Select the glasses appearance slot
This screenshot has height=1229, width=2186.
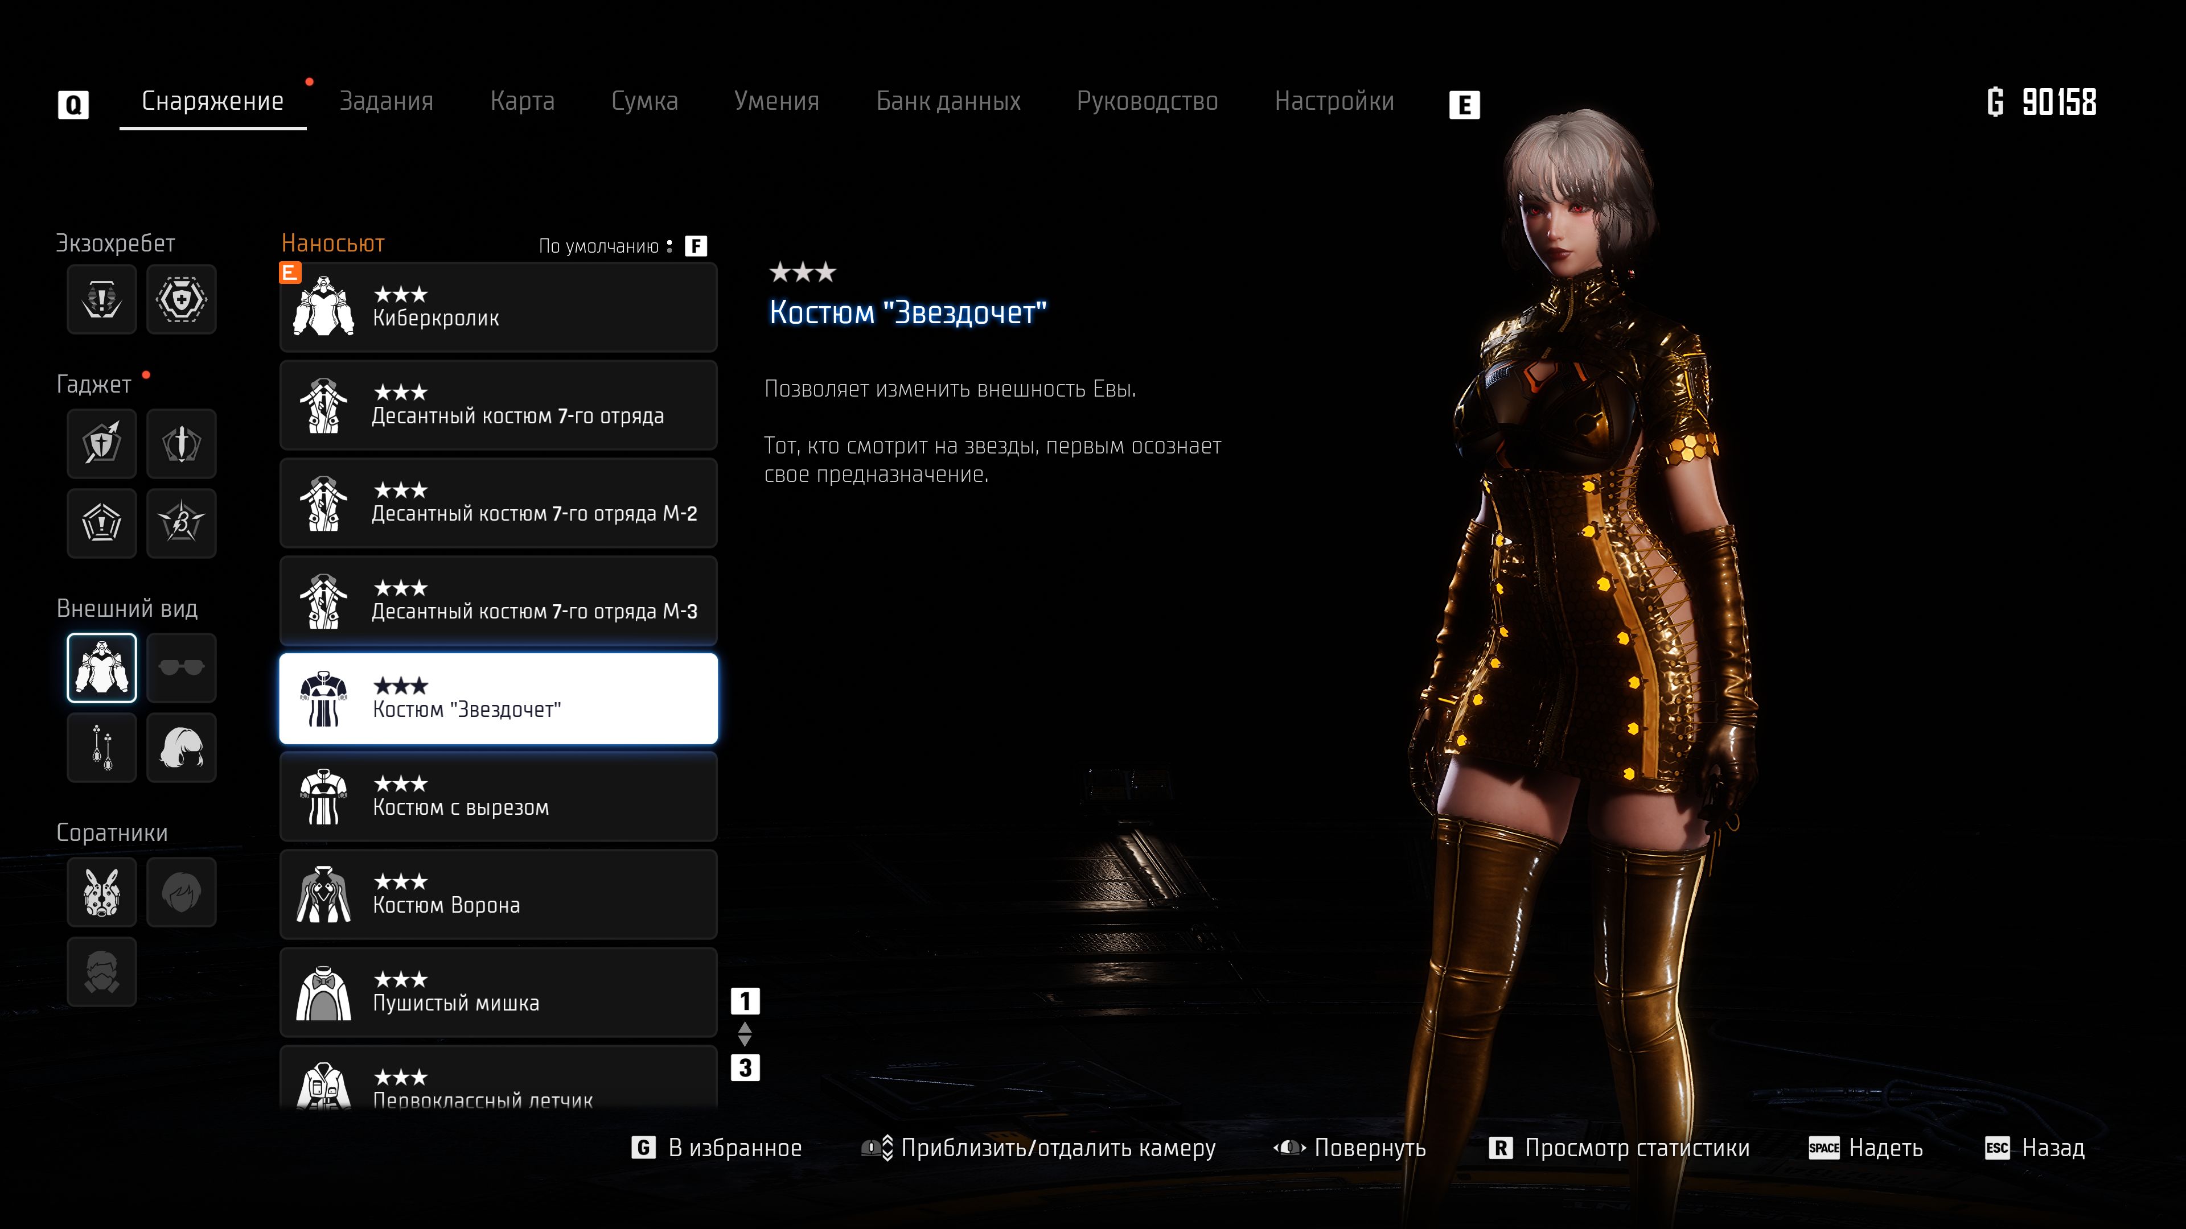tap(181, 667)
